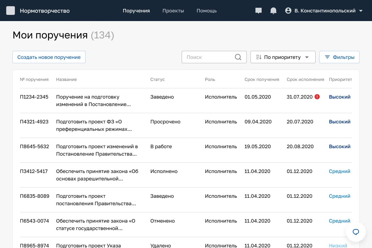
Task: Click the filter lines icon
Action: [x=327, y=57]
